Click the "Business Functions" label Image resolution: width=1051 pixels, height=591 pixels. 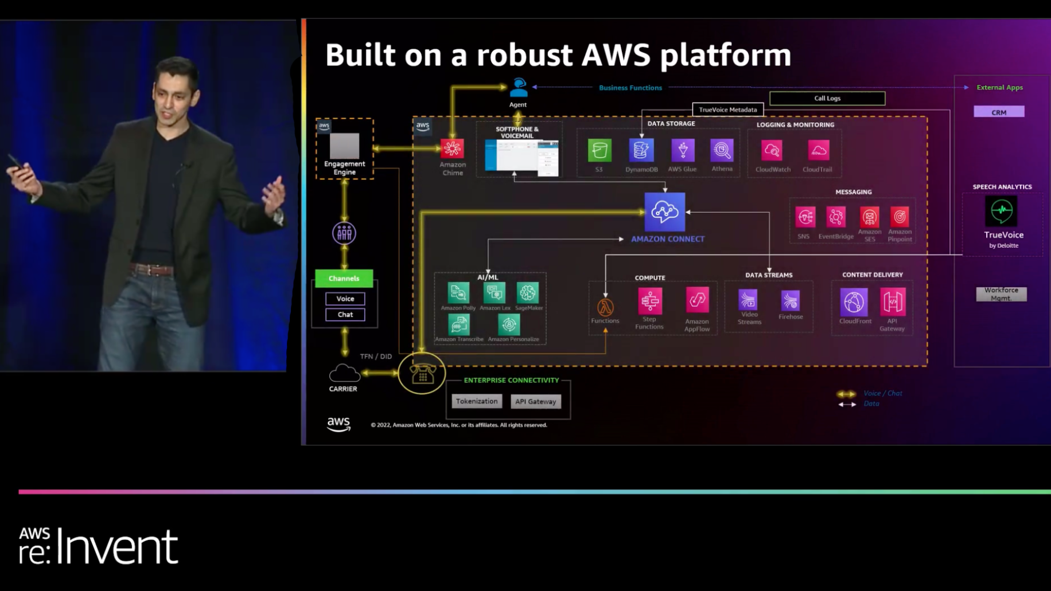point(630,88)
